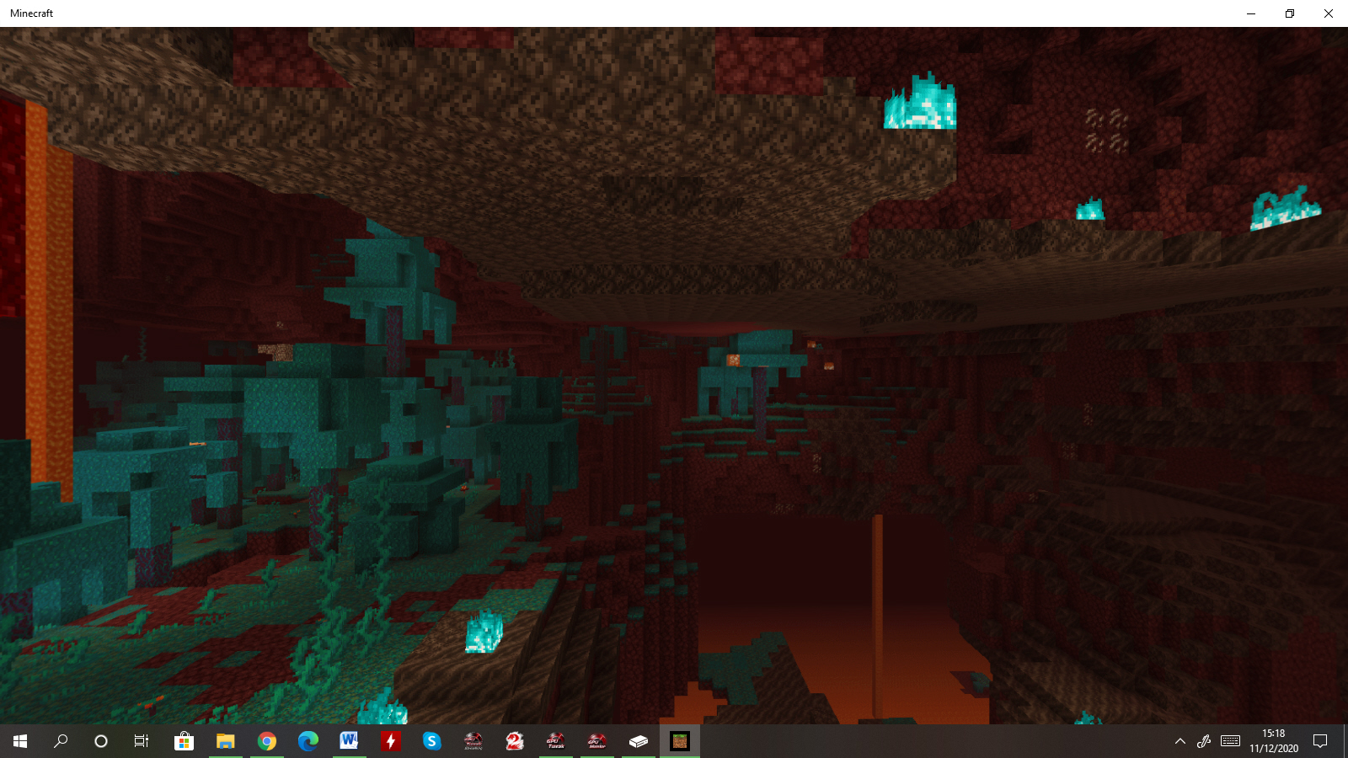Screen dimensions: 1348x758
Task: Click the white drive-shaped taskbar icon
Action: [x=638, y=741]
